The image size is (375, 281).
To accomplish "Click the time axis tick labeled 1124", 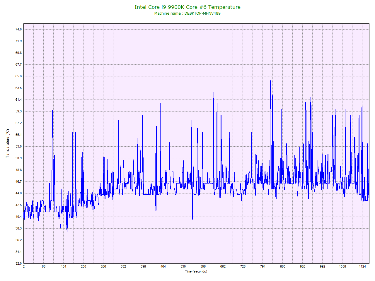I will tap(362, 266).
